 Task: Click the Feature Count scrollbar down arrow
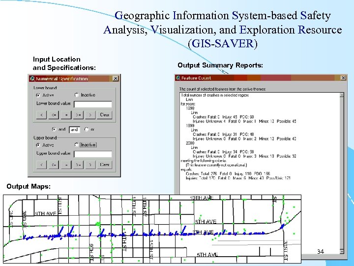pos(342,251)
